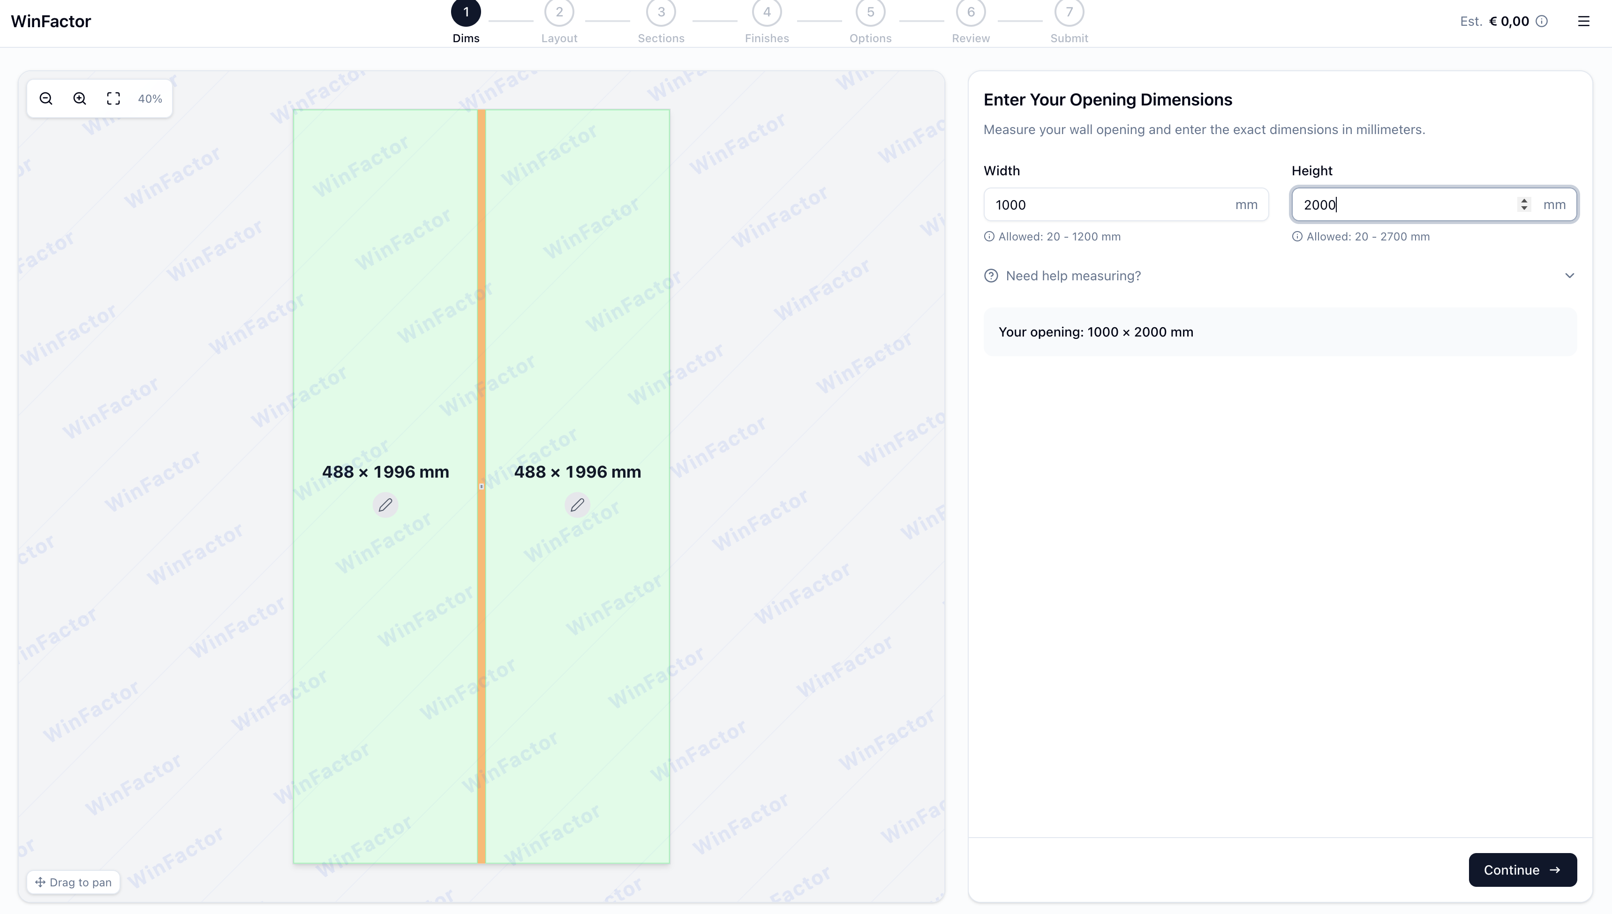
Task: Click the WinFactor logo
Action: [51, 21]
